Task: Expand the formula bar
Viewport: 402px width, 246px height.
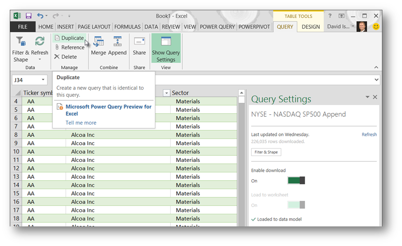Action: click(x=376, y=80)
